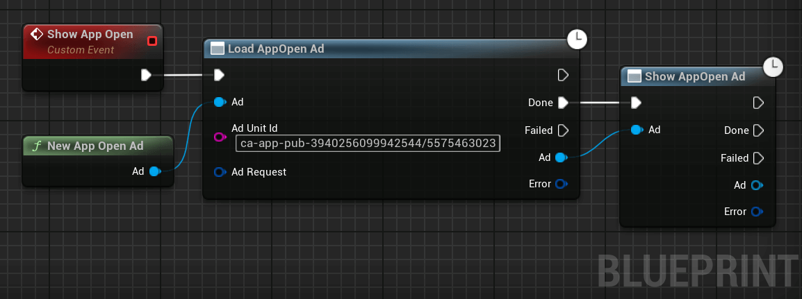802x299 pixels.
Task: Click the Ad Unit Id label
Action: tap(254, 128)
